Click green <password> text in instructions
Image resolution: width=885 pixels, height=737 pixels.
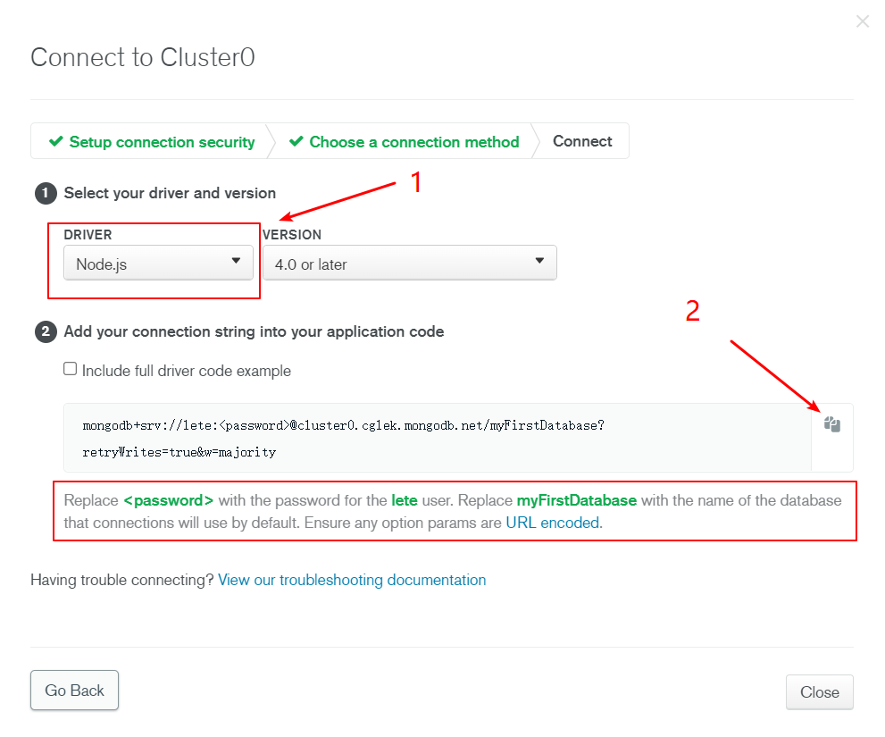(168, 500)
